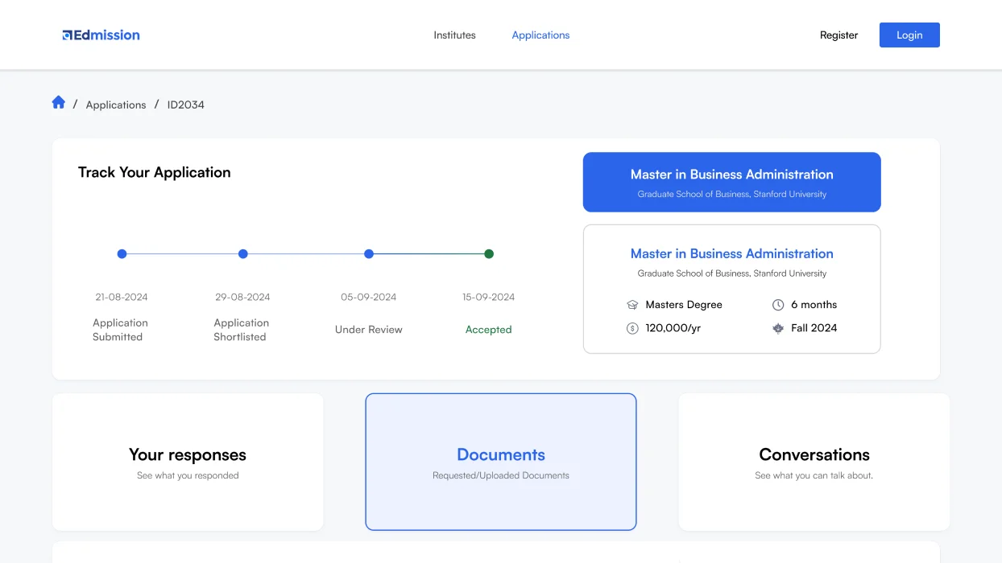Open the Documents tab card
1002x563 pixels.
pos(501,462)
